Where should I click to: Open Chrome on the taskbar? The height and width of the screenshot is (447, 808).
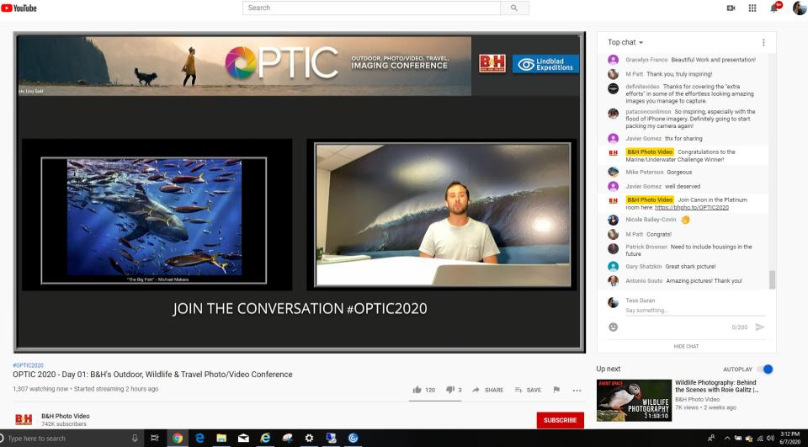178,439
